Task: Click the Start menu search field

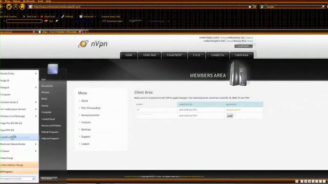Action: [17, 179]
